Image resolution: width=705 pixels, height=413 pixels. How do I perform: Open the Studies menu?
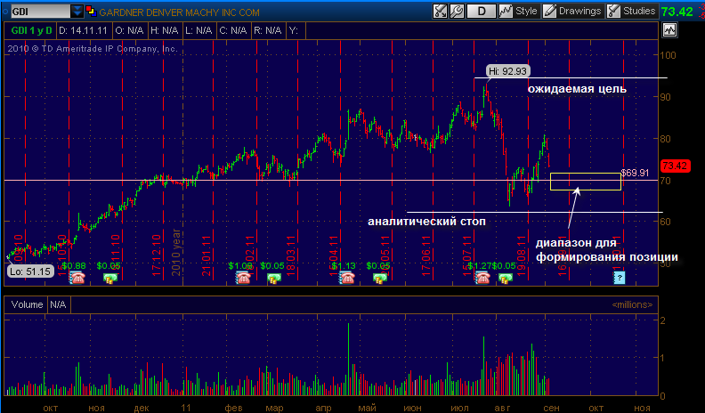631,12
